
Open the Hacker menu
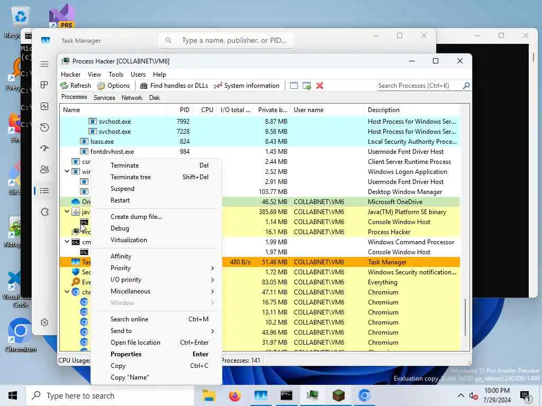[x=70, y=74]
